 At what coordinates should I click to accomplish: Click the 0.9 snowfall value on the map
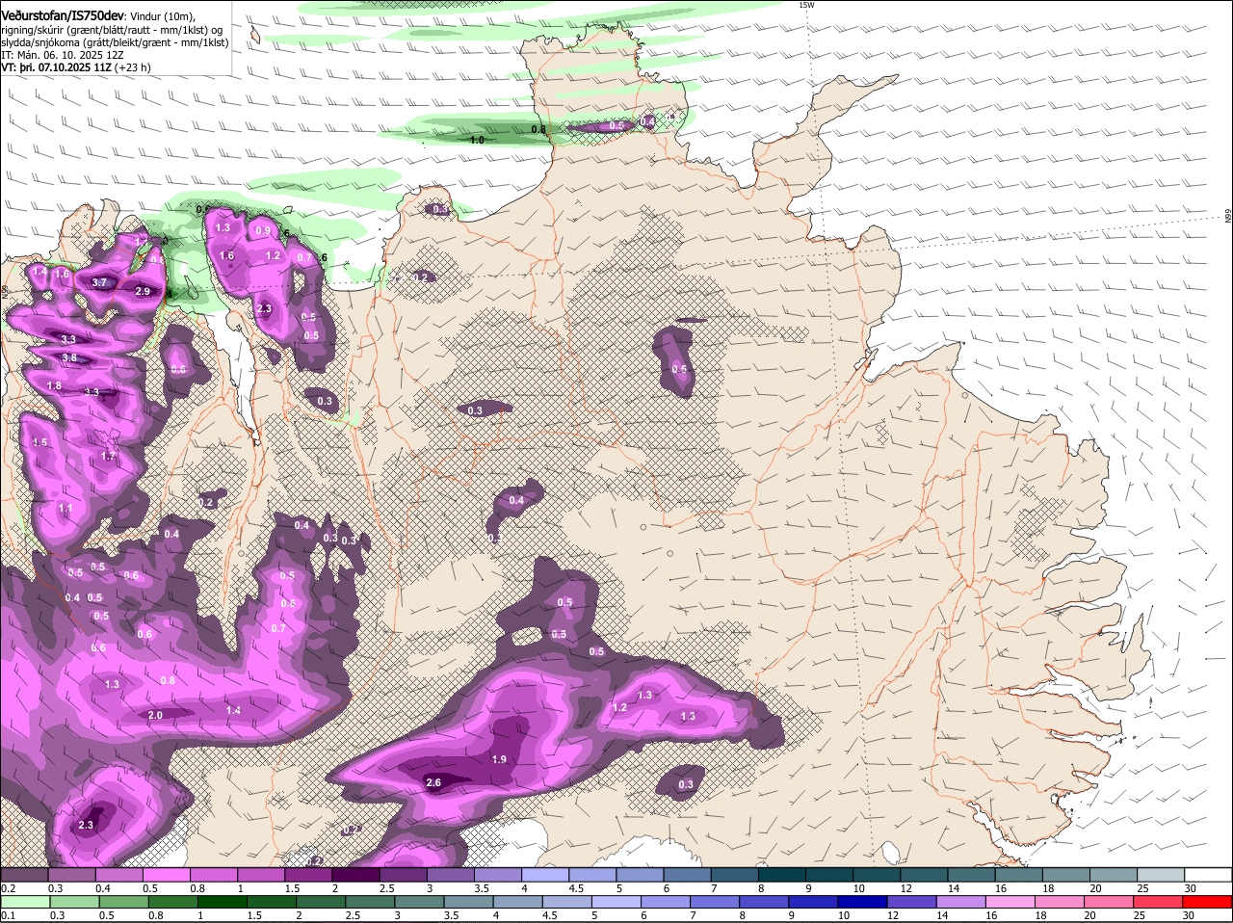point(262,231)
